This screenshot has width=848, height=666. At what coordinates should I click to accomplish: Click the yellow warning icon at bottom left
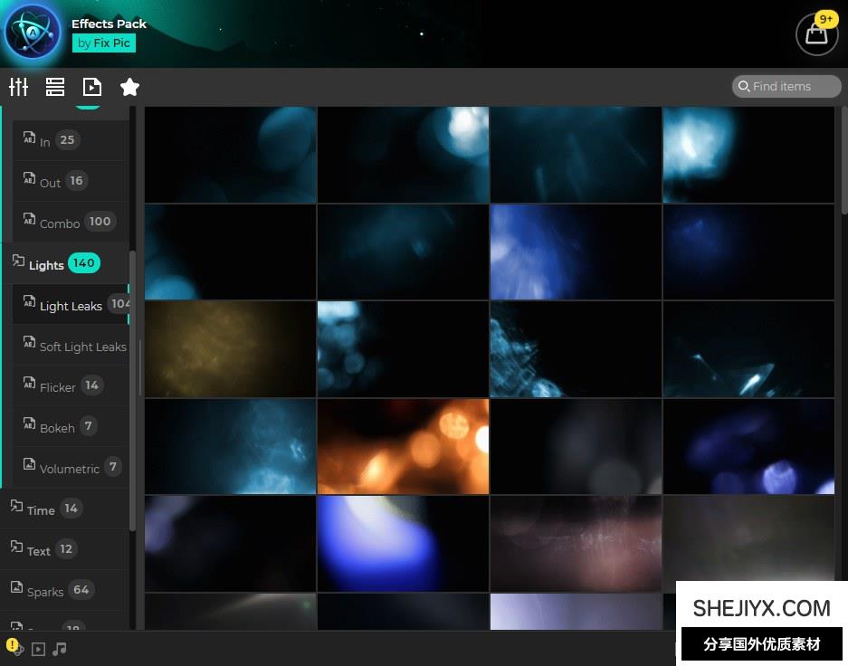14,647
